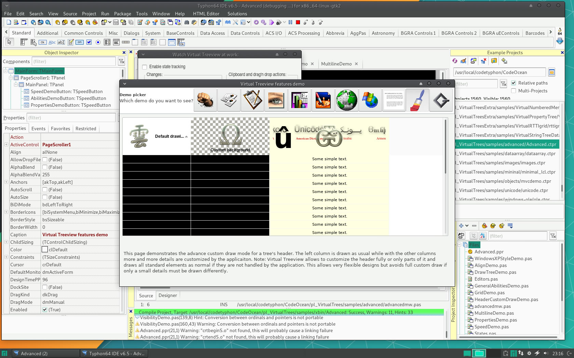Click the volume icon in system tray
This screenshot has height=358, width=574.
[x=546, y=353]
